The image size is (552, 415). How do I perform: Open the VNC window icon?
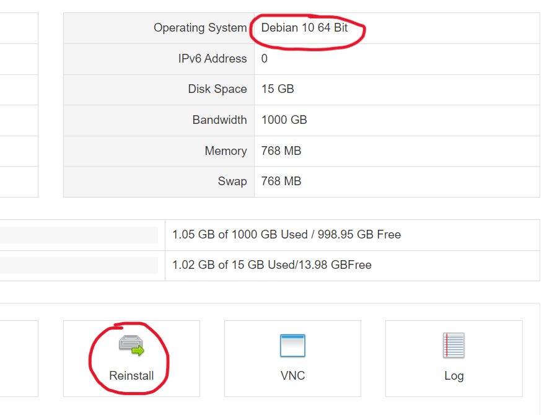point(292,346)
